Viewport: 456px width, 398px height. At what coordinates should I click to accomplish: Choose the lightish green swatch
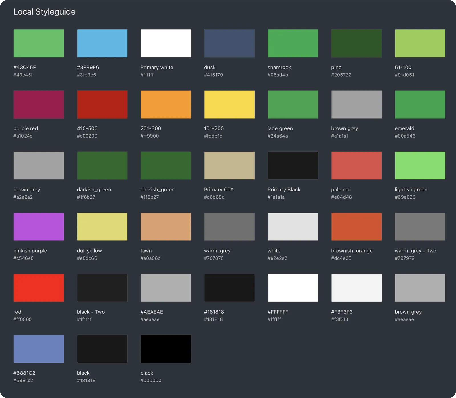(420, 166)
